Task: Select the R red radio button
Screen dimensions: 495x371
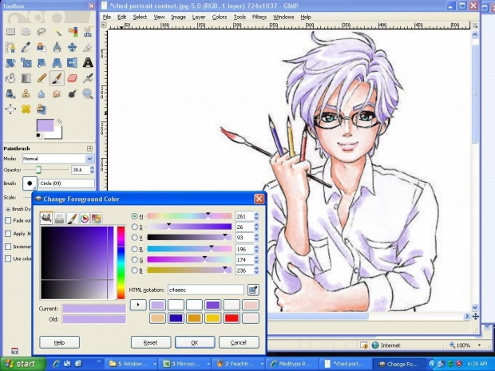Action: tap(135, 249)
